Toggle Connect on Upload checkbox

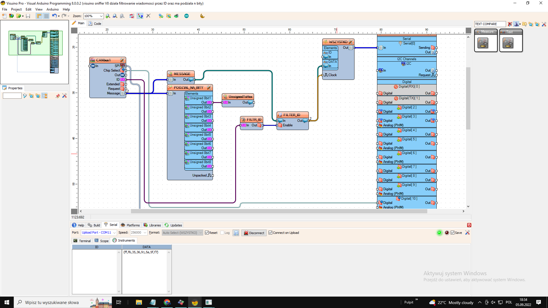(270, 233)
